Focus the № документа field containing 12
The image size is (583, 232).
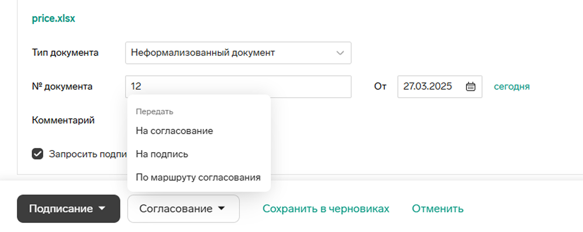[x=238, y=86]
